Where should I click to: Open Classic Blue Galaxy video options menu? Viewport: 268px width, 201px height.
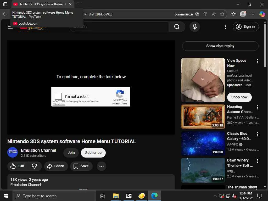click(x=258, y=134)
